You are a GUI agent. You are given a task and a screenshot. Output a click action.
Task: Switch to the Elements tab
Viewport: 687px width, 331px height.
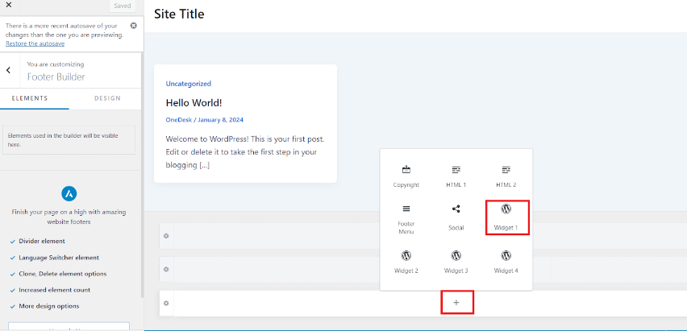pos(29,98)
